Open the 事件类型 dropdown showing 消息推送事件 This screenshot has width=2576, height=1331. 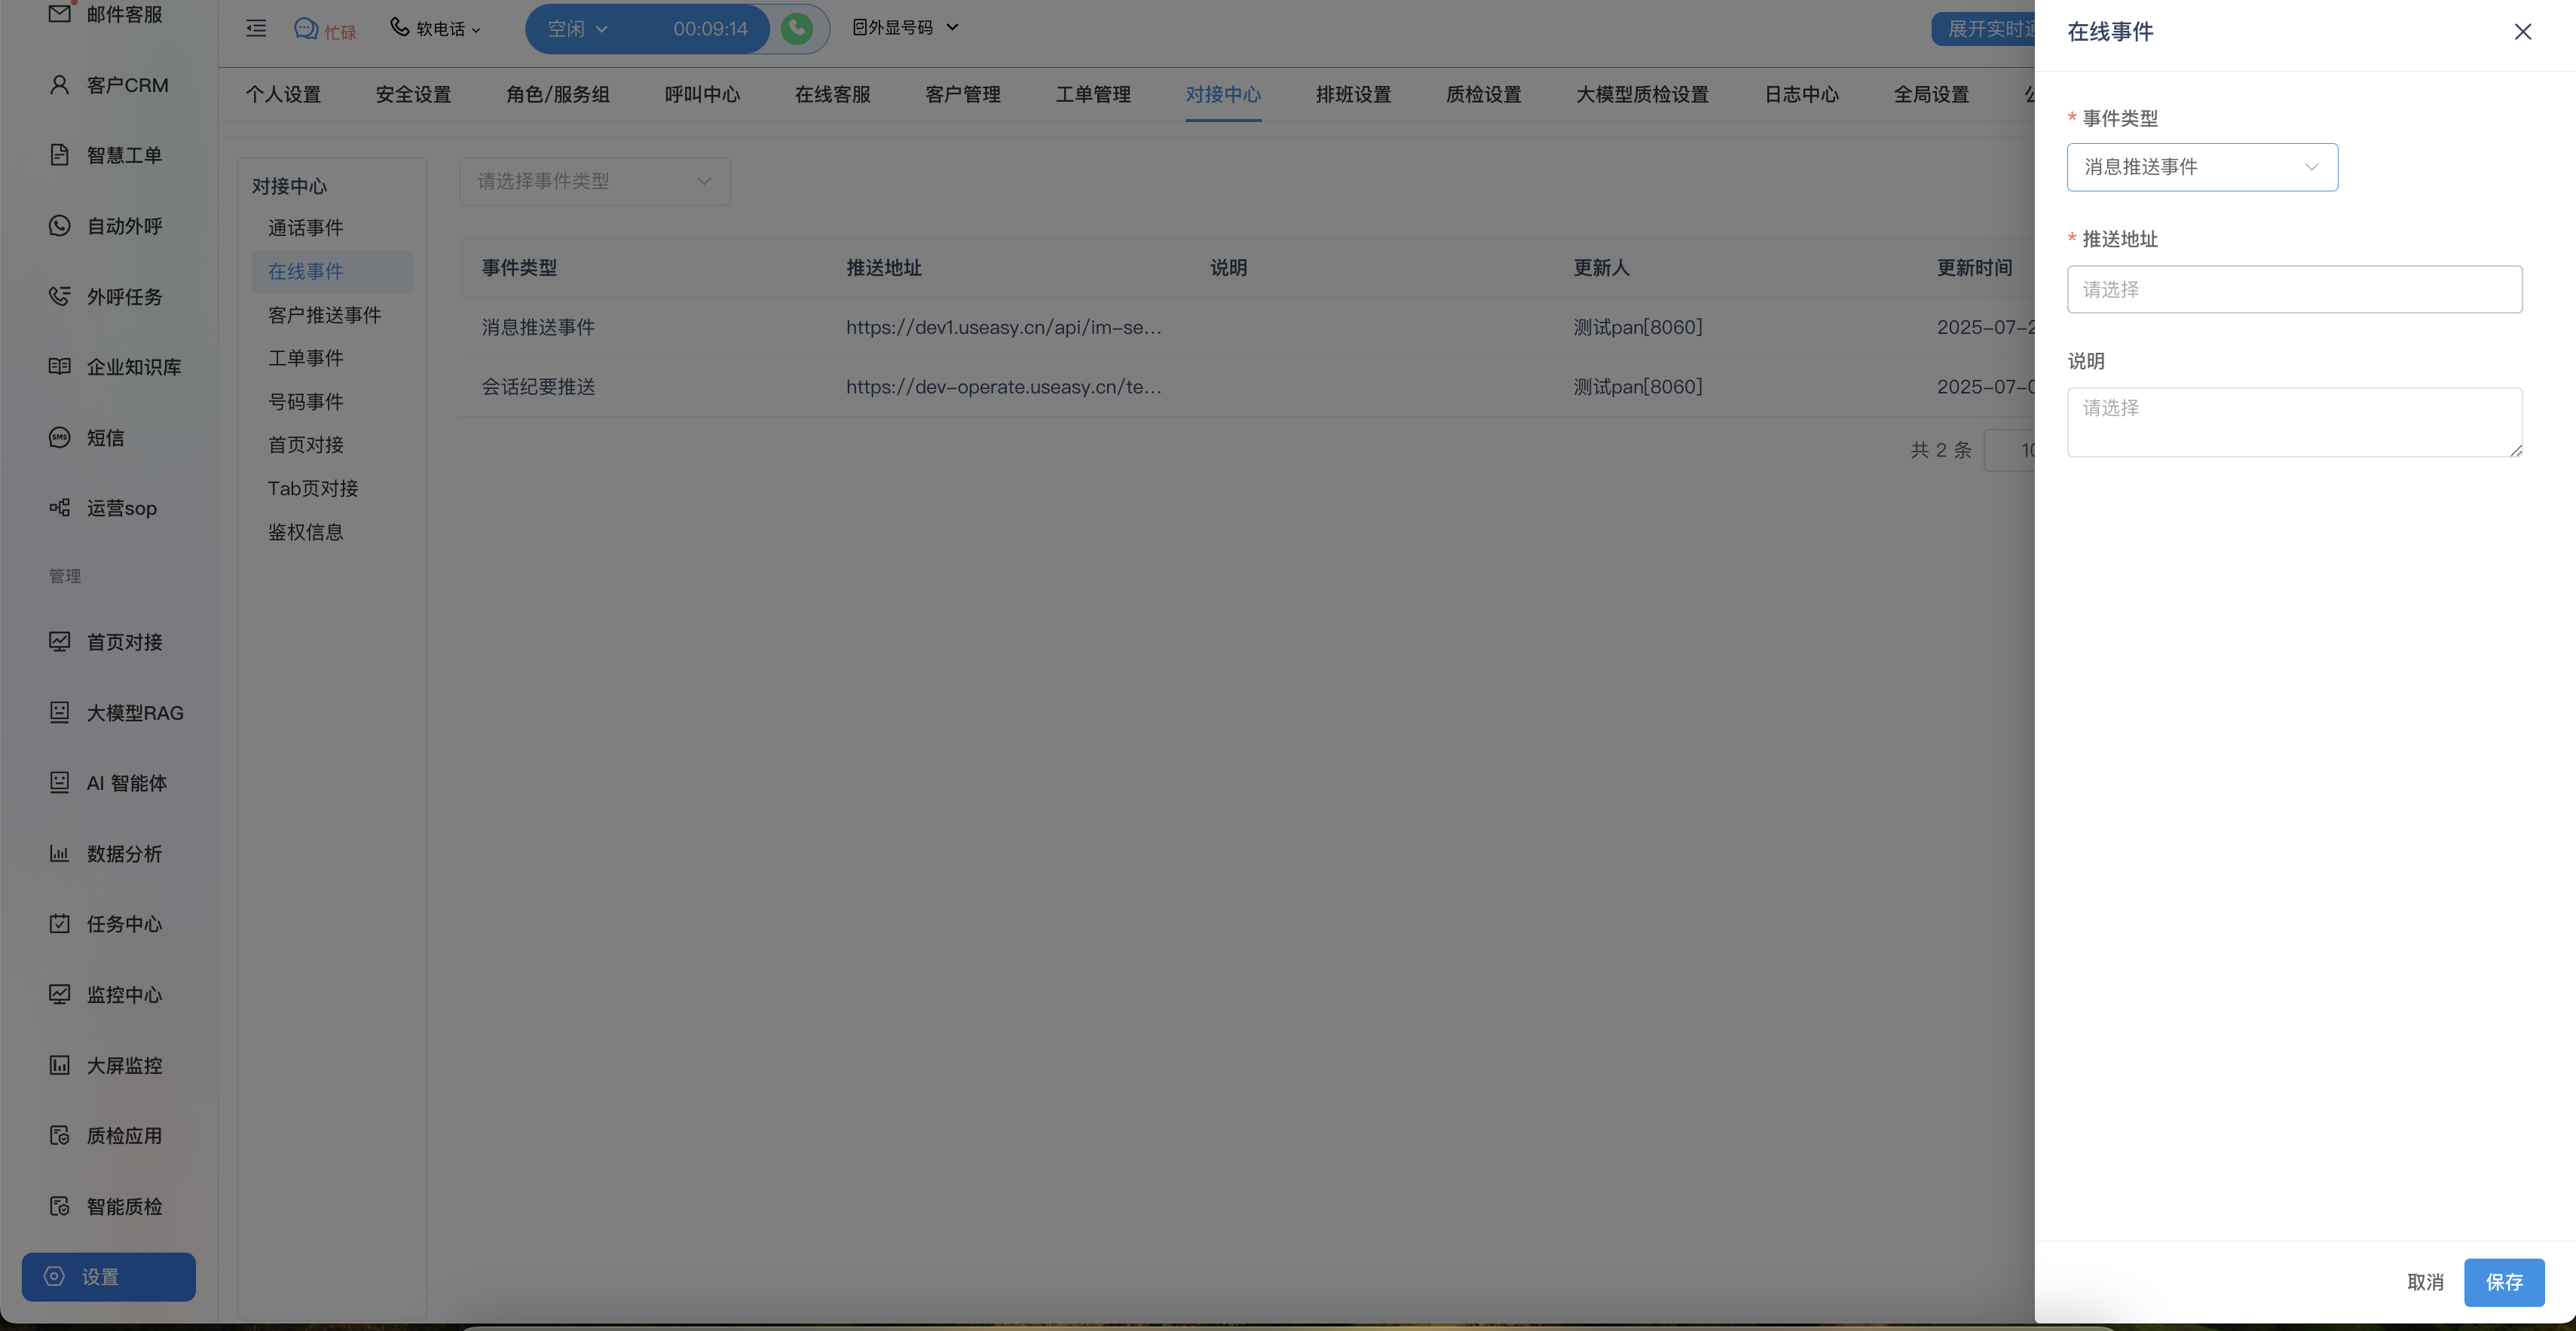[2202, 167]
